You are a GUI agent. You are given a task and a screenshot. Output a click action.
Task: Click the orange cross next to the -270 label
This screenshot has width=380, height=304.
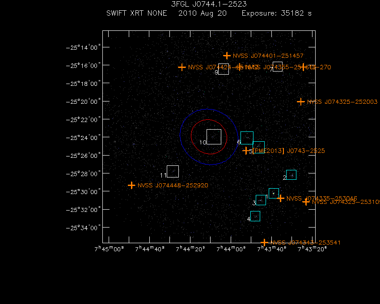point(303,67)
